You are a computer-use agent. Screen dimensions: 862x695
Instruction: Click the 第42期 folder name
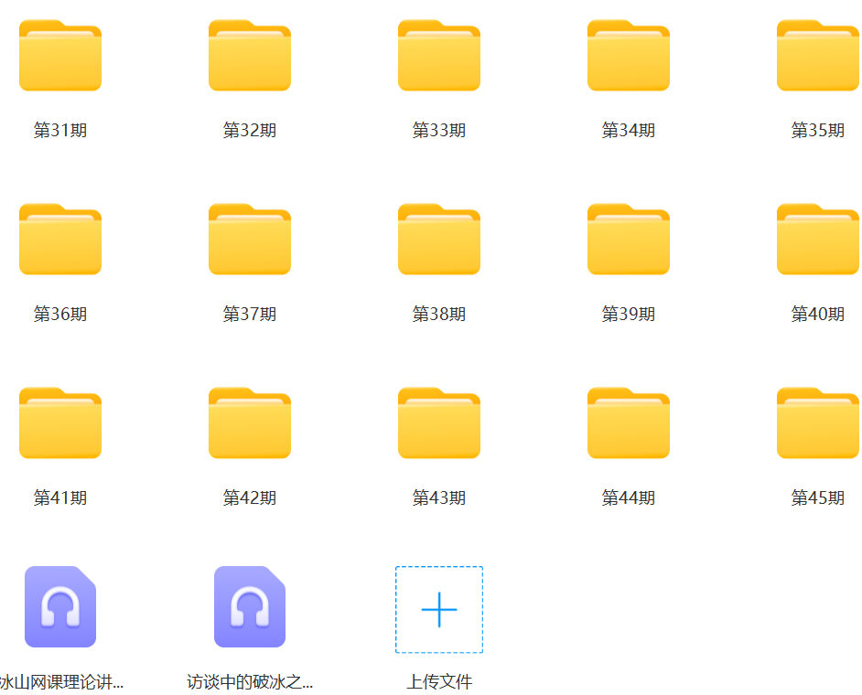click(250, 497)
